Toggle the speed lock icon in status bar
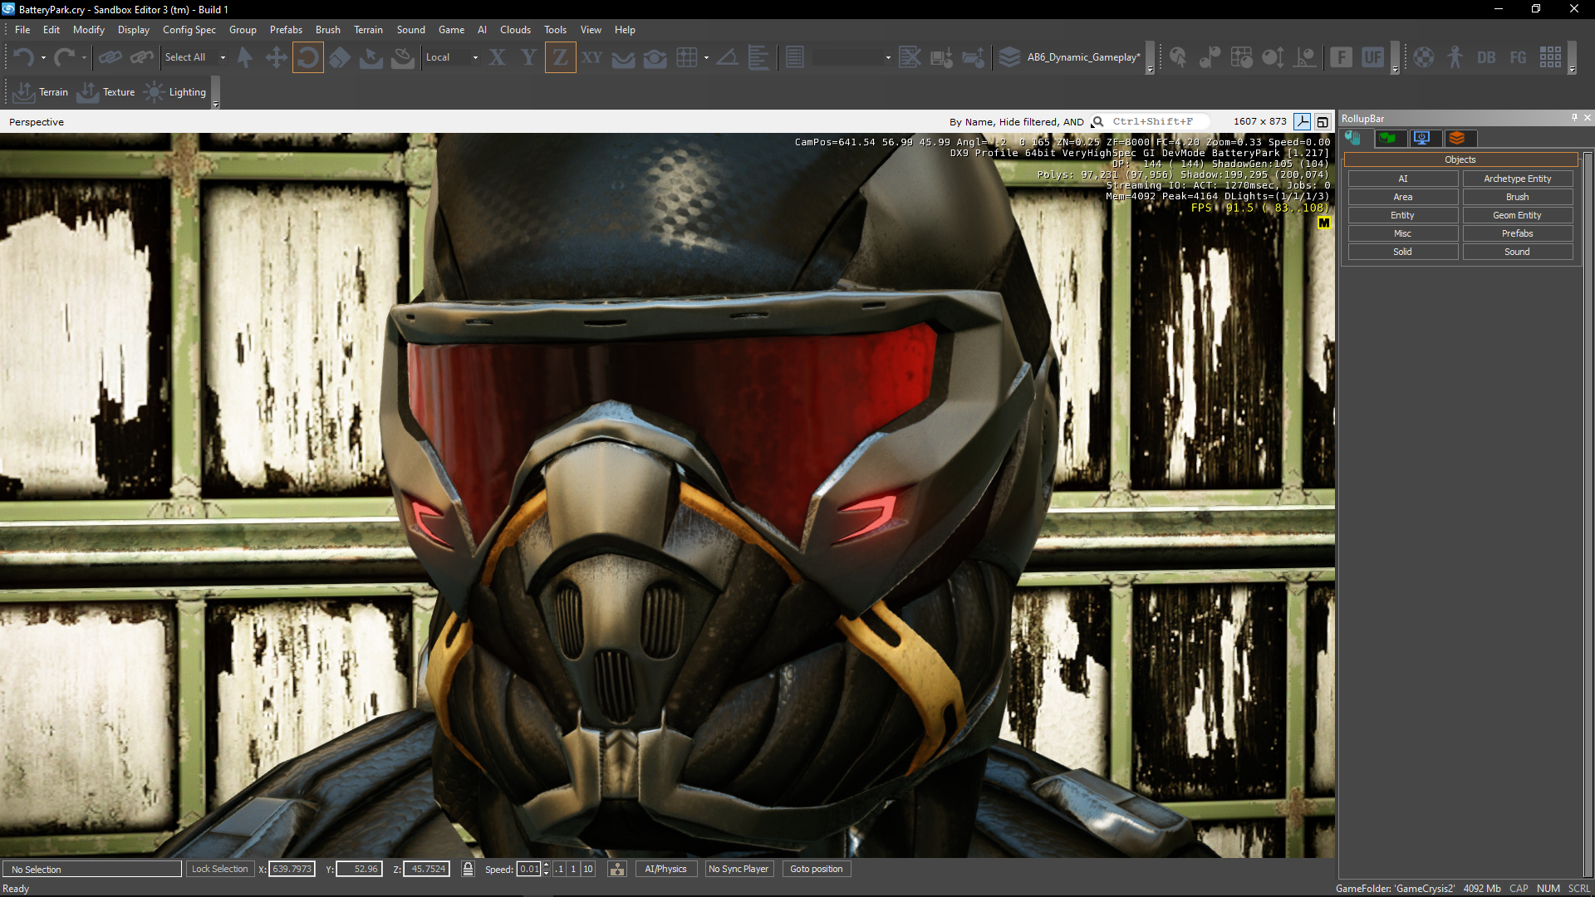The width and height of the screenshot is (1595, 897). pos(468,869)
